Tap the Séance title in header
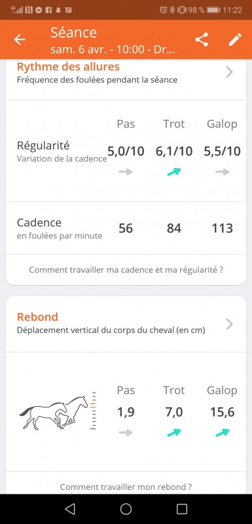The image size is (252, 524). (x=73, y=33)
